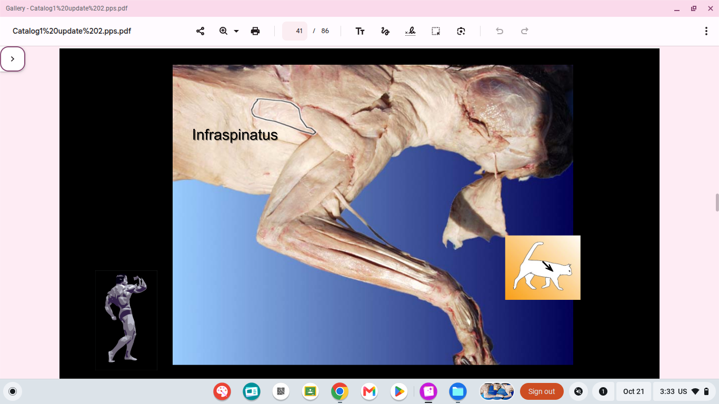Image resolution: width=719 pixels, height=404 pixels.
Task: Open the ChromeOS launcher button
Action: (13, 391)
